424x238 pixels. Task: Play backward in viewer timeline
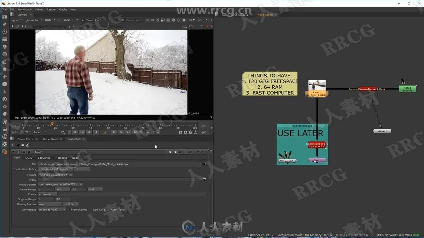tap(96, 132)
